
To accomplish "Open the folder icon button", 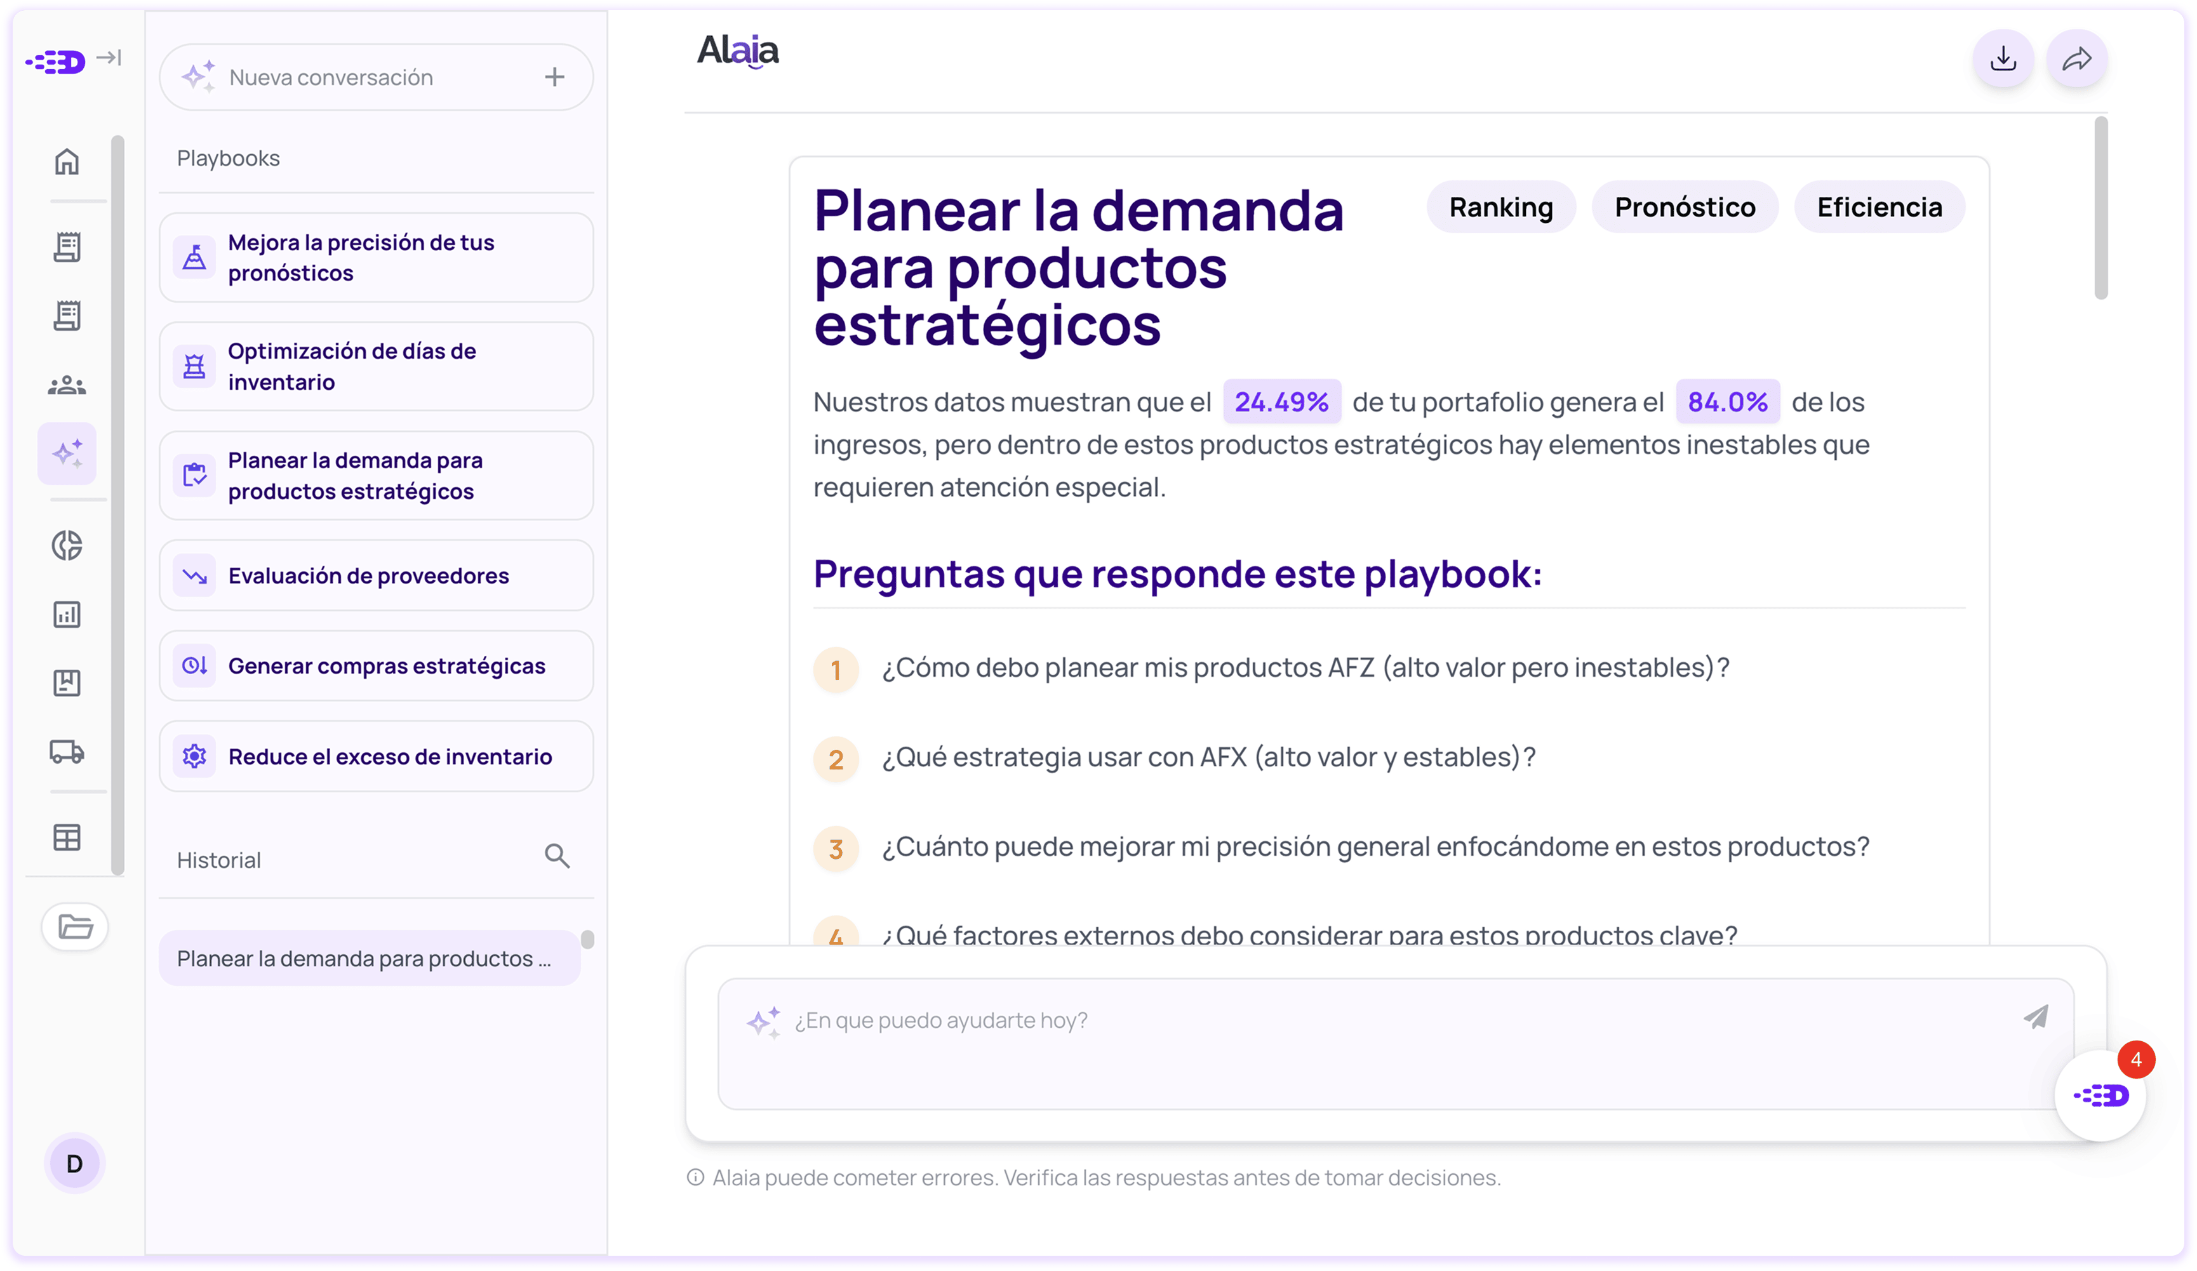I will coord(75,926).
